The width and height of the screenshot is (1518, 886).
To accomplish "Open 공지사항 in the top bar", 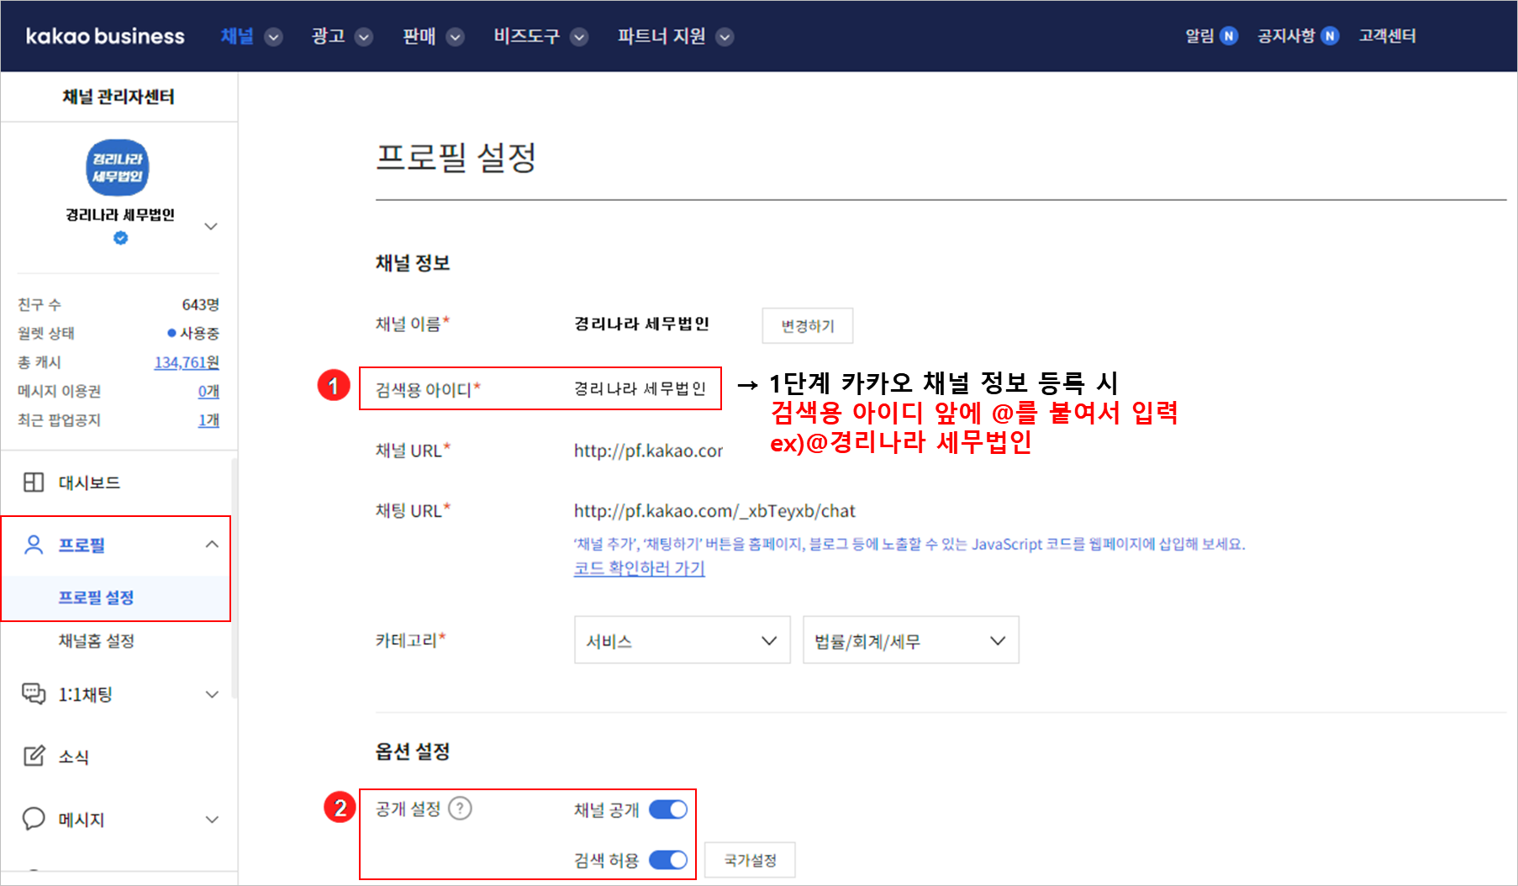I will pos(1286,36).
